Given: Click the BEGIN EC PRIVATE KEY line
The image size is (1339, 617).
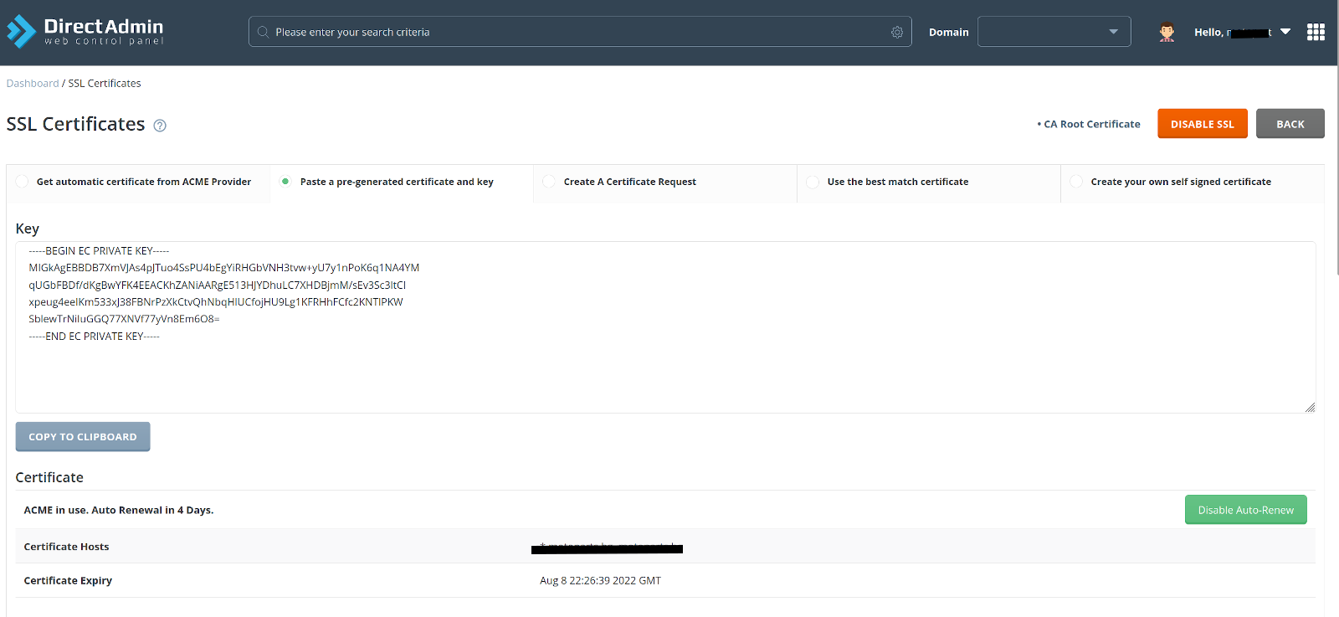Looking at the screenshot, I should coord(99,250).
